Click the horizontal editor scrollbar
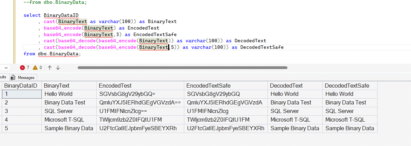Screen dimensions: 411x146 (183, 68)
